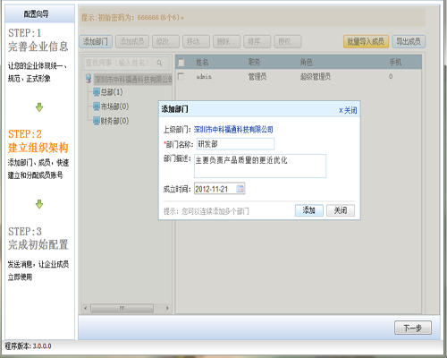Click the 财务部 department icon
This screenshot has height=358, width=447.
(x=97, y=121)
